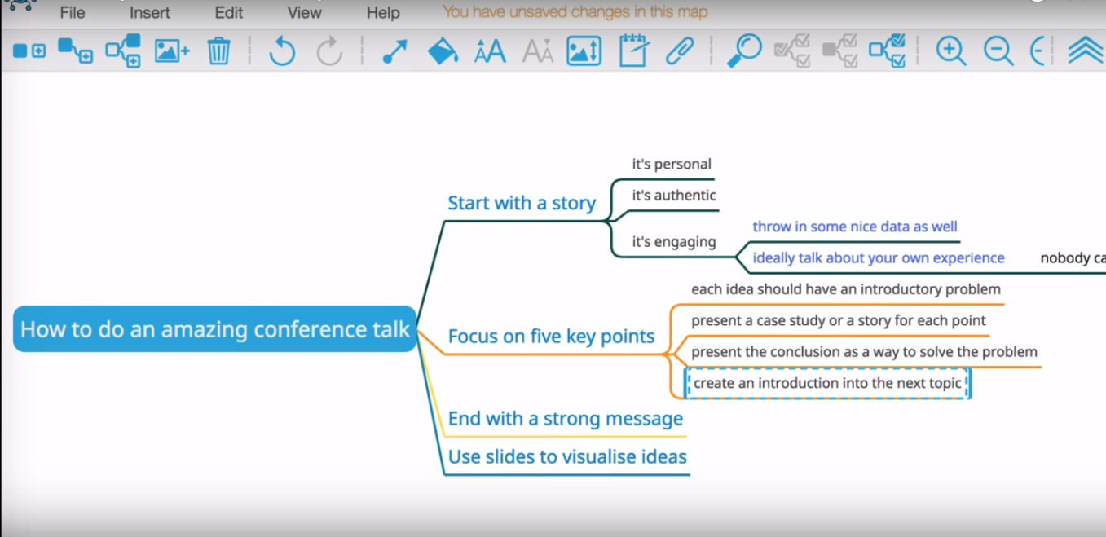Click the MindMup logo icon
Image resolution: width=1106 pixels, height=537 pixels.
(x=20, y=5)
